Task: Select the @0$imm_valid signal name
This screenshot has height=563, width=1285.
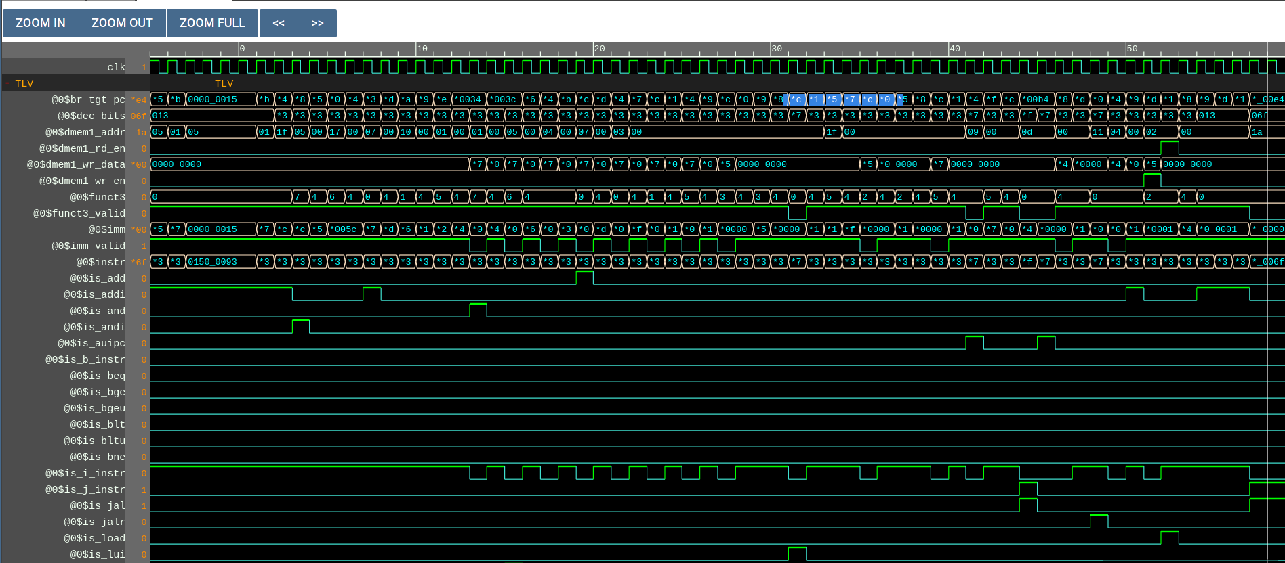Action: (88, 246)
